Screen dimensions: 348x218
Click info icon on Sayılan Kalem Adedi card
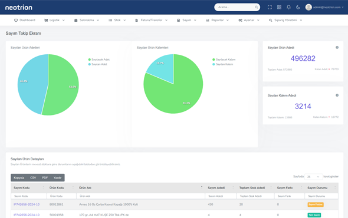click(337, 95)
